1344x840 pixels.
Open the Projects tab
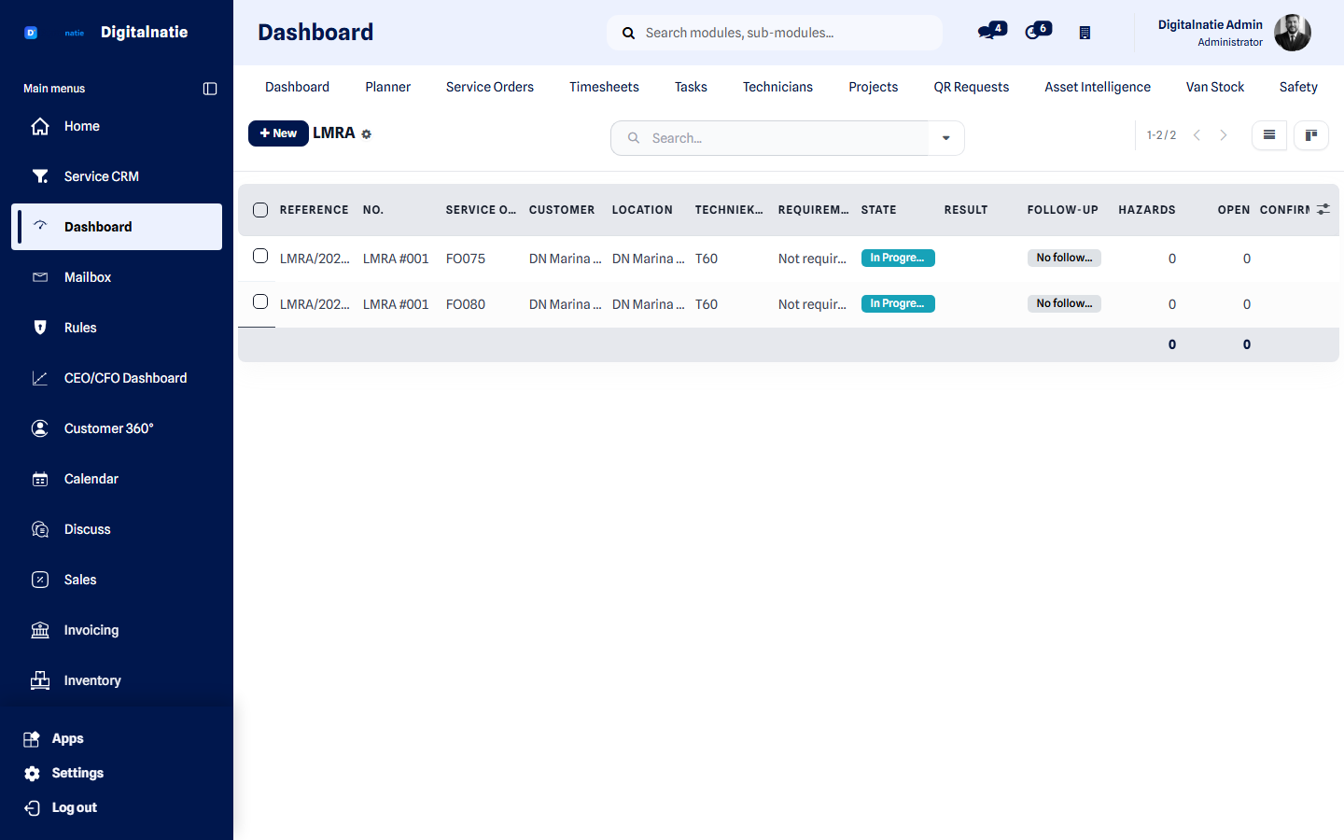873,87
